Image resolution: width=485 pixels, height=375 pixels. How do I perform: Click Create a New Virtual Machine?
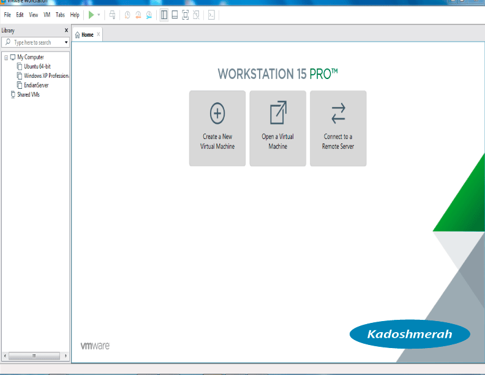point(217,129)
